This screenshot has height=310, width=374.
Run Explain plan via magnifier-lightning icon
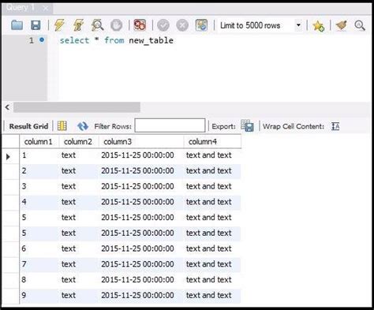[x=97, y=25]
